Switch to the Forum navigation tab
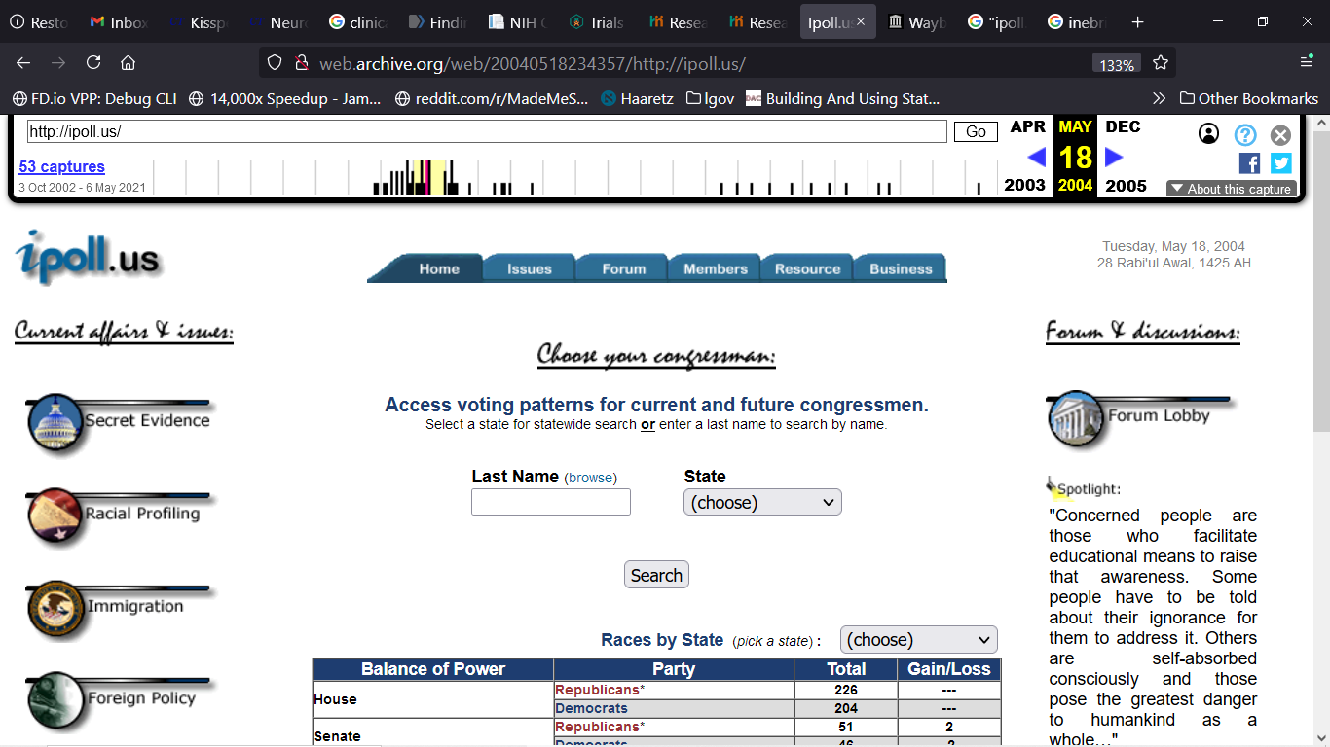Image resolution: width=1330 pixels, height=747 pixels. [x=623, y=269]
